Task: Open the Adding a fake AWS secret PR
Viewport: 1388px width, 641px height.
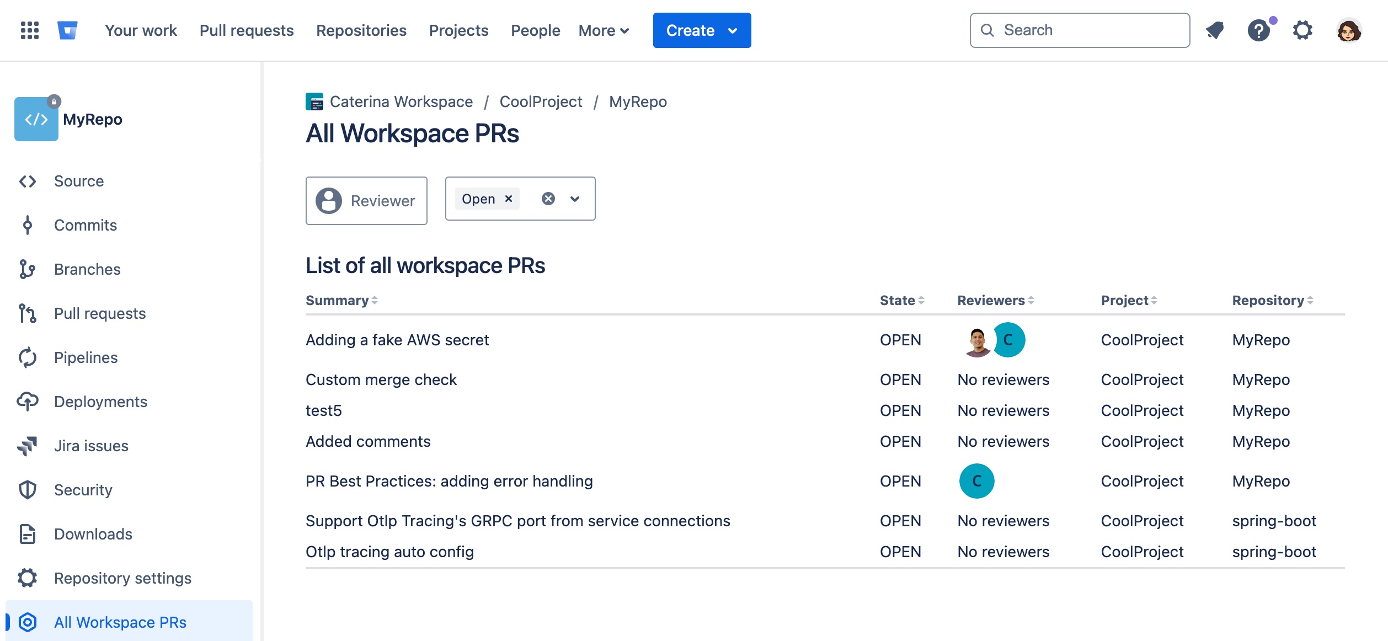Action: pos(397,340)
